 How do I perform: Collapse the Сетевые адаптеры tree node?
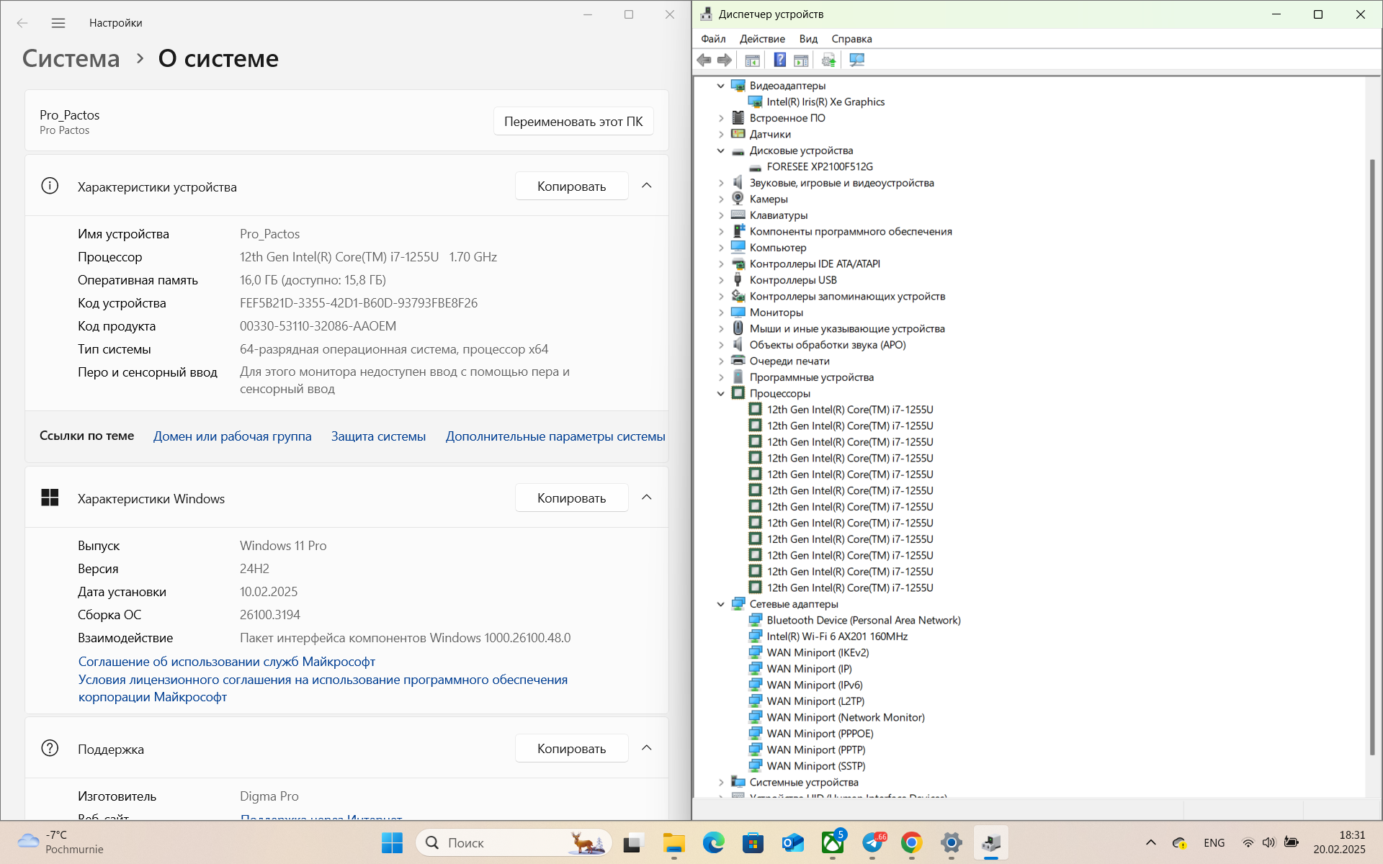(x=721, y=604)
